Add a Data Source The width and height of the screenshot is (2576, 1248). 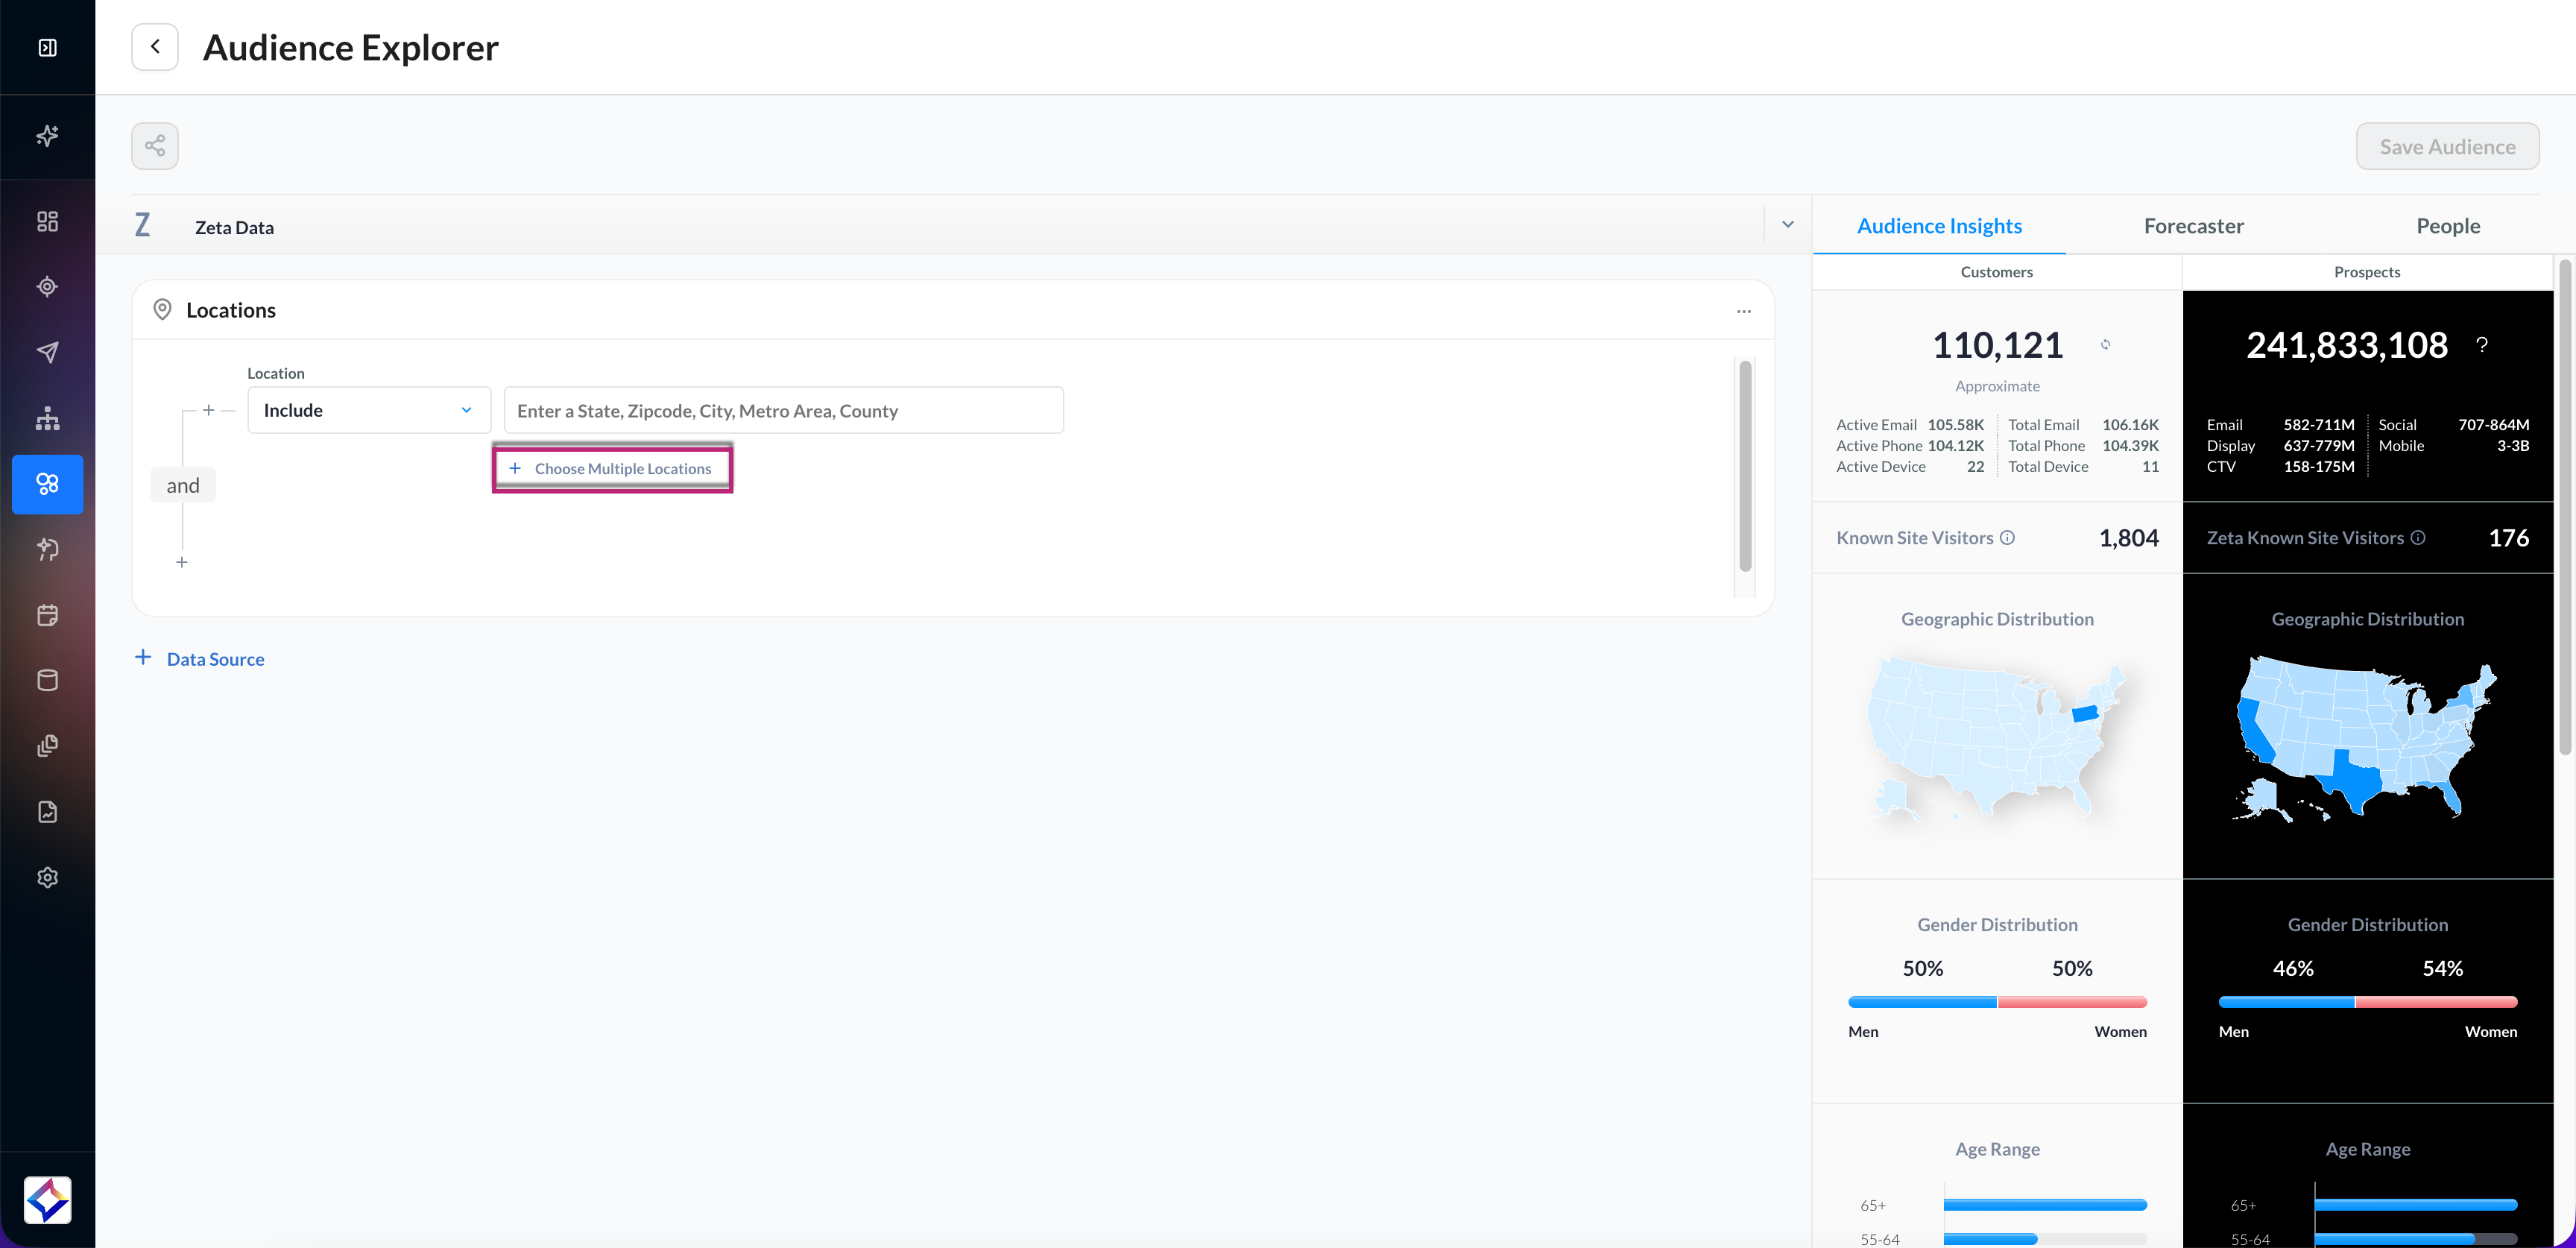(200, 659)
